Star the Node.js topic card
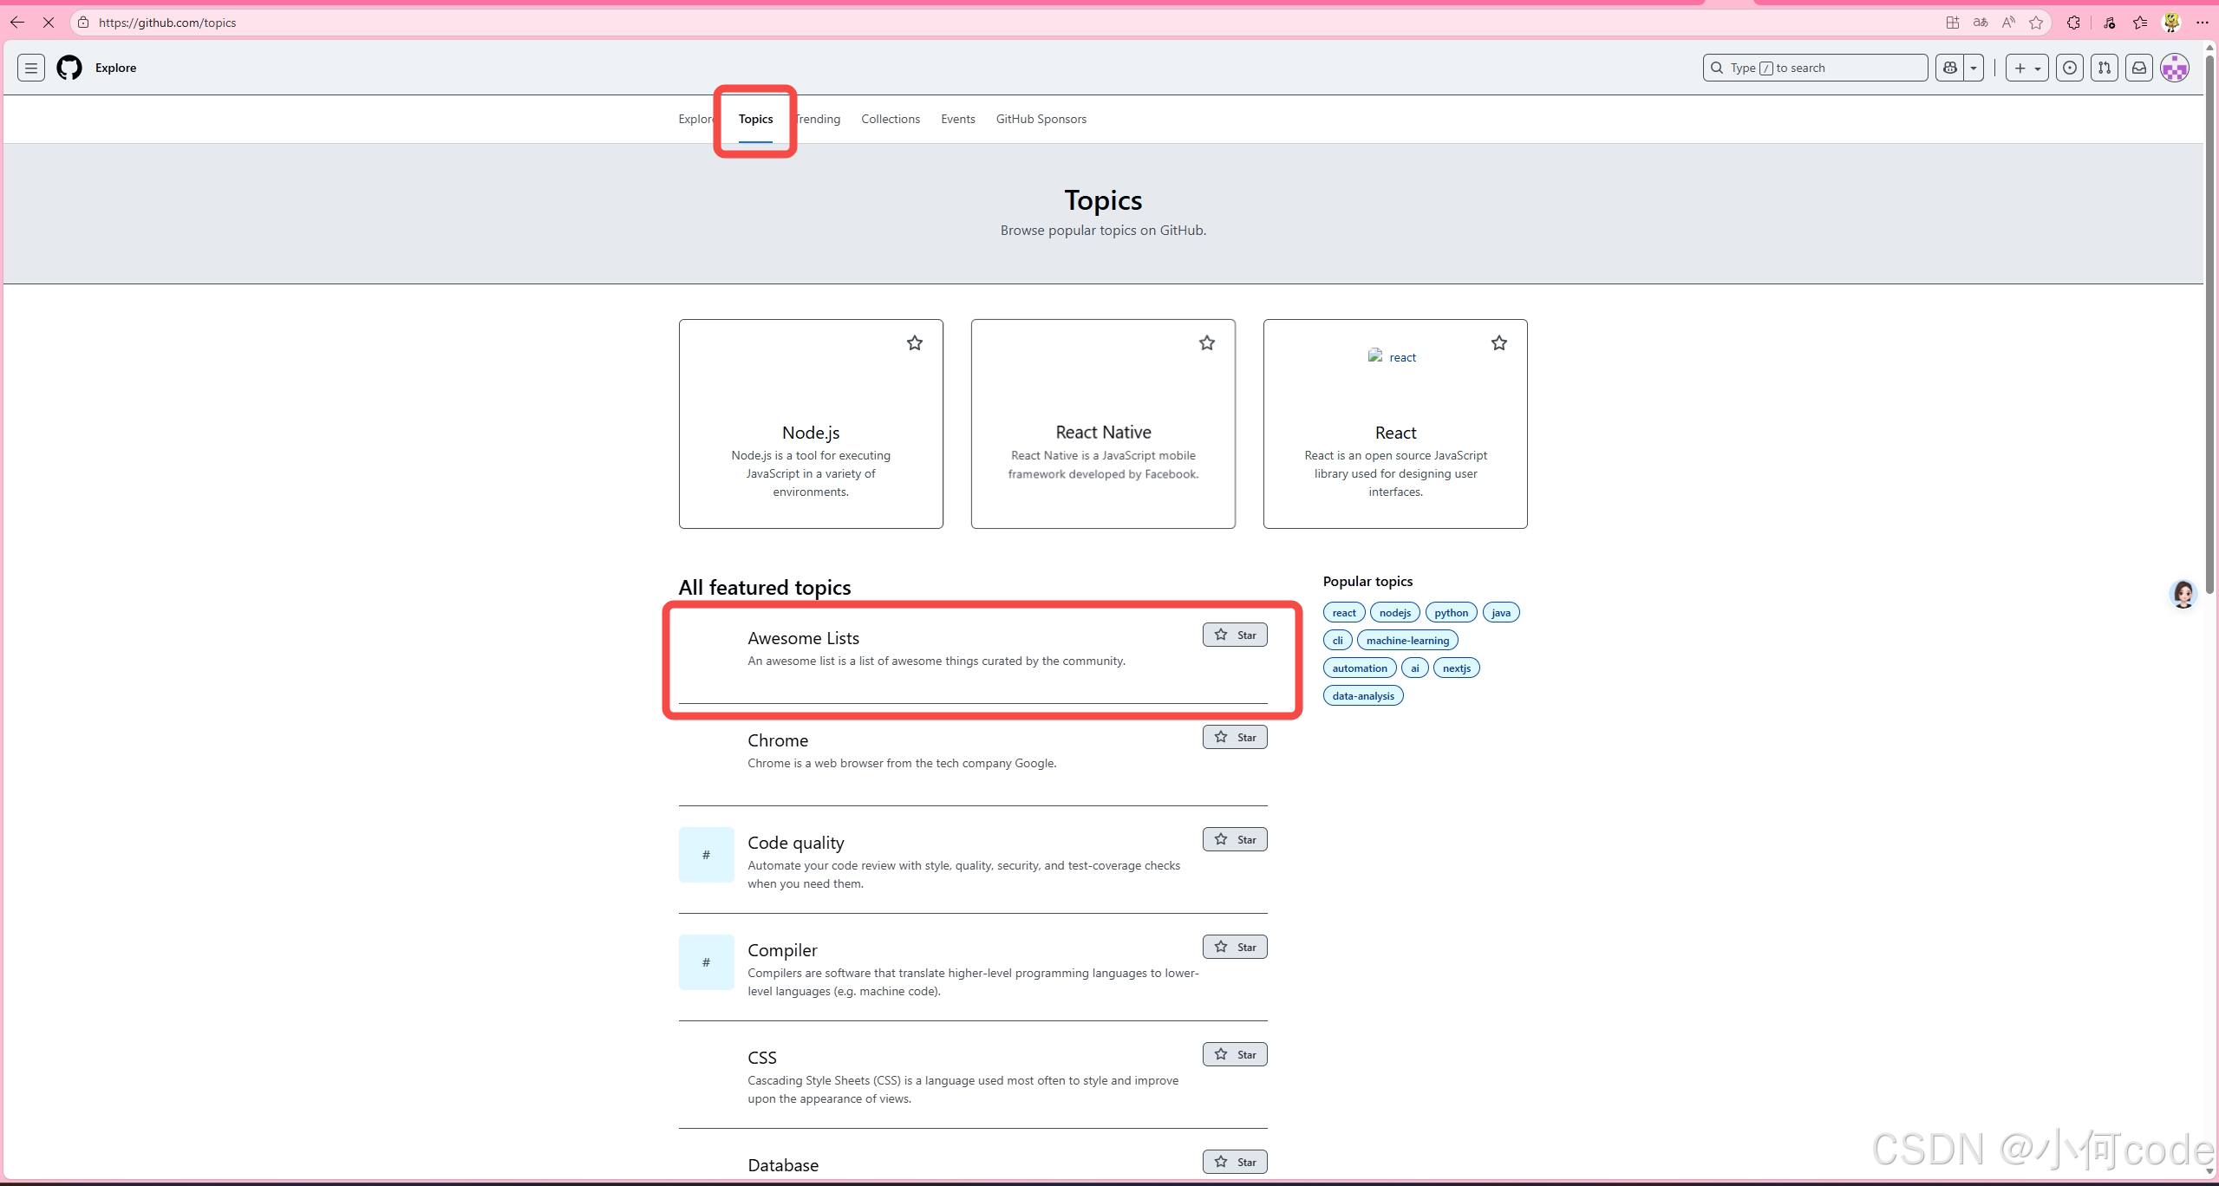The image size is (2219, 1186). tap(914, 343)
